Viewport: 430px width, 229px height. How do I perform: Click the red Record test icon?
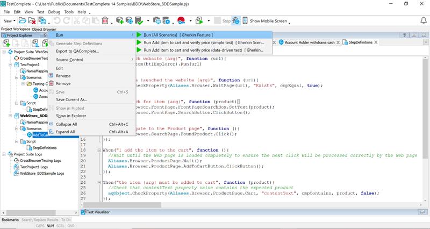click(x=181, y=20)
